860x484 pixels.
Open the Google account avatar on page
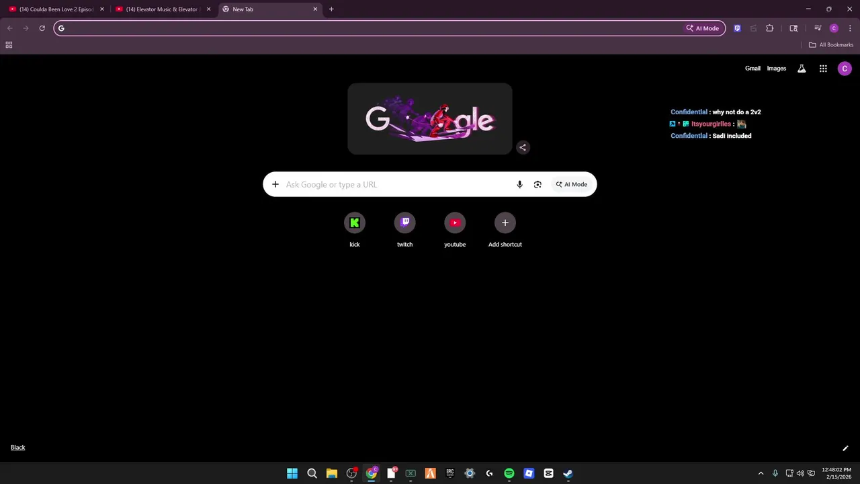[x=845, y=69]
